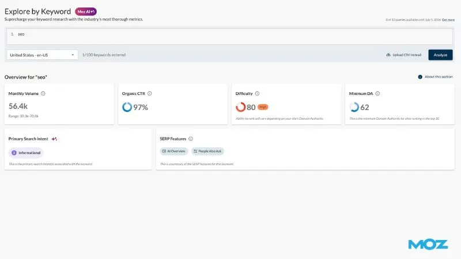461x259 pixels.
Task: Click the Primary Search Intent heading
Action: pyautogui.click(x=28, y=139)
